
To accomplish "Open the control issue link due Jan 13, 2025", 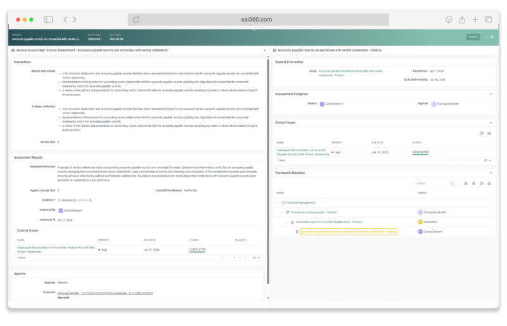I will 303,152.
